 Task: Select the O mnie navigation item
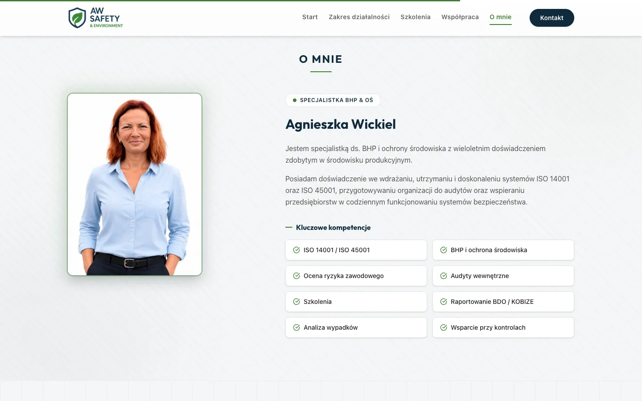pyautogui.click(x=501, y=17)
